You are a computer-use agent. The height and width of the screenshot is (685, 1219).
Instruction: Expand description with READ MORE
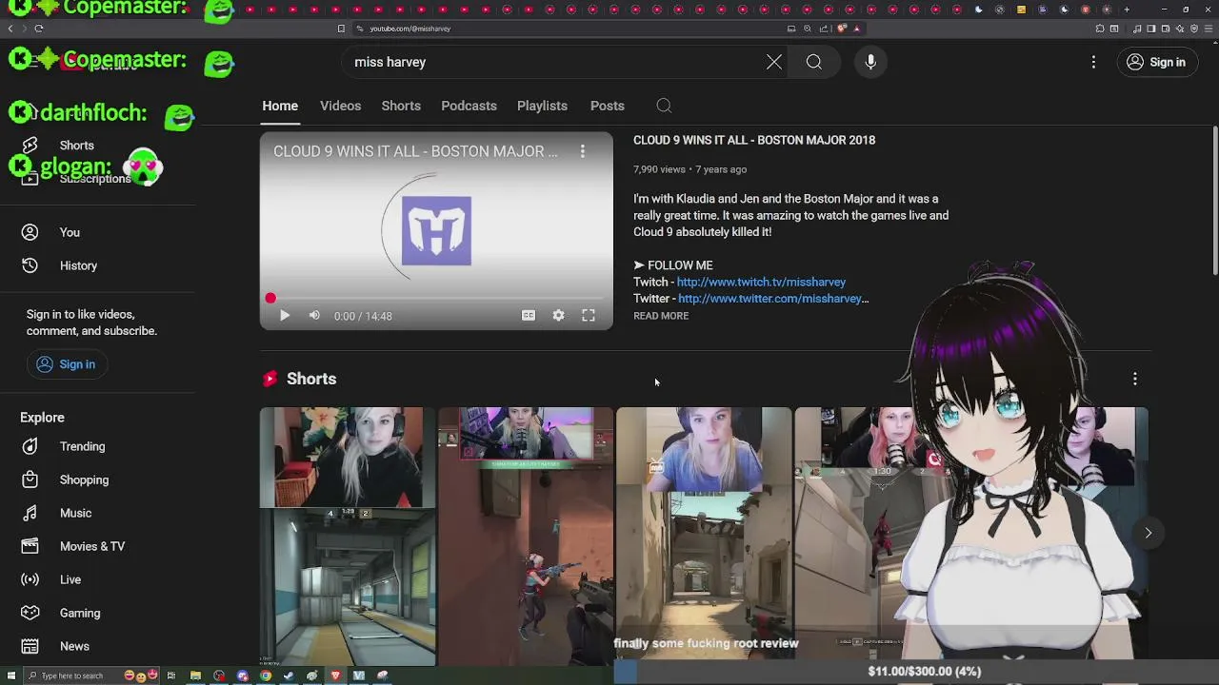[661, 316]
